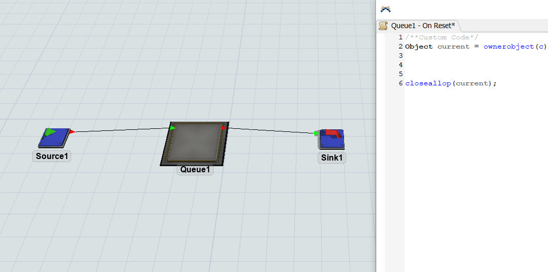Click the Sink1 name label
The image size is (548, 272).
pos(332,157)
